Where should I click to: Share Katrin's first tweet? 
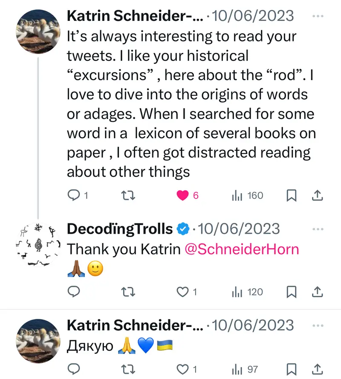coord(318,196)
